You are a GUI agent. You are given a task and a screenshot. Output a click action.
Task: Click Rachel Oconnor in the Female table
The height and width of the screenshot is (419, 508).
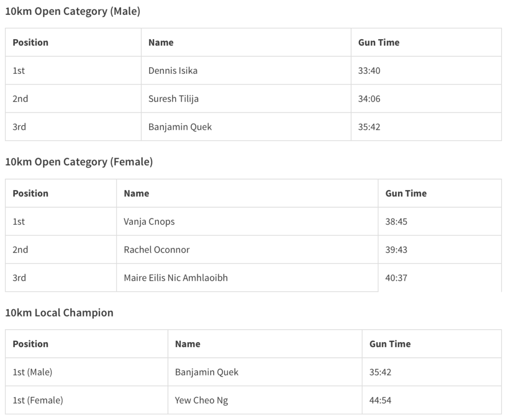click(157, 250)
